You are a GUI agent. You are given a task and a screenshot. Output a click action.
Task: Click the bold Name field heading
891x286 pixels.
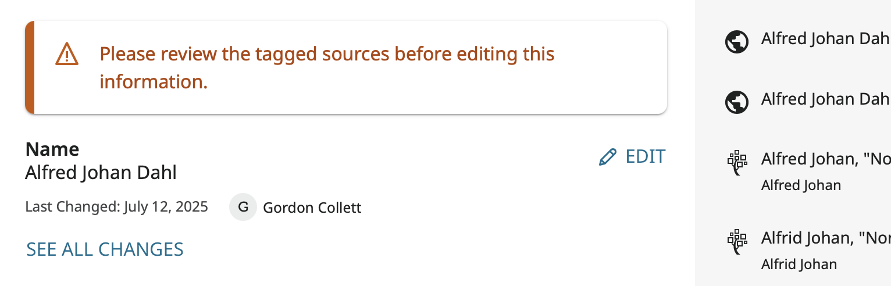[52, 149]
